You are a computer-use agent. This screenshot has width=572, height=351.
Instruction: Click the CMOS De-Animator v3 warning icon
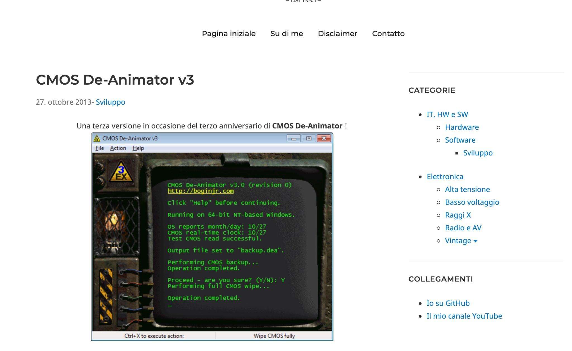click(x=97, y=138)
